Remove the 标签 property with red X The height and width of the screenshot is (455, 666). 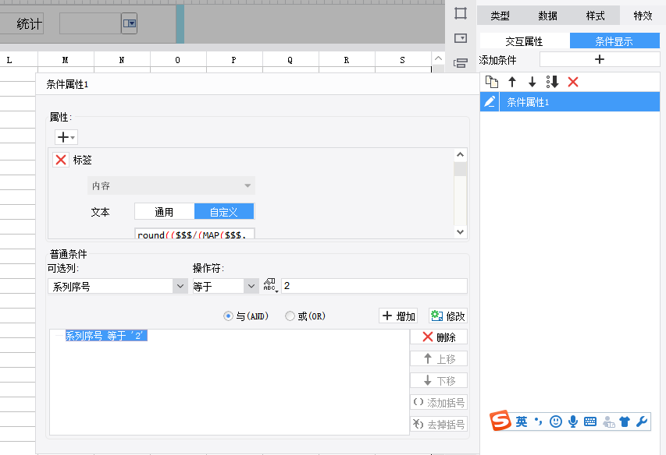[61, 160]
